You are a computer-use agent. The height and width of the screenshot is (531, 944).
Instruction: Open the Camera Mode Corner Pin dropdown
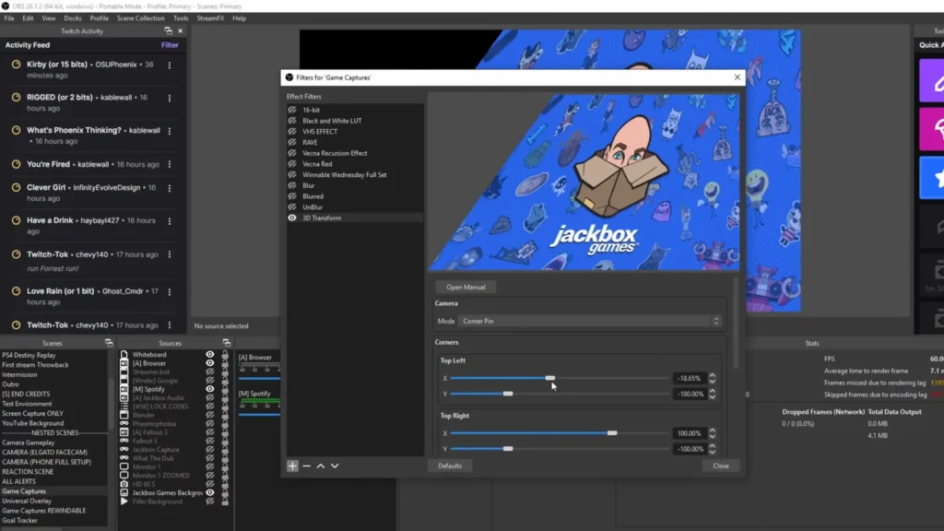[590, 321]
